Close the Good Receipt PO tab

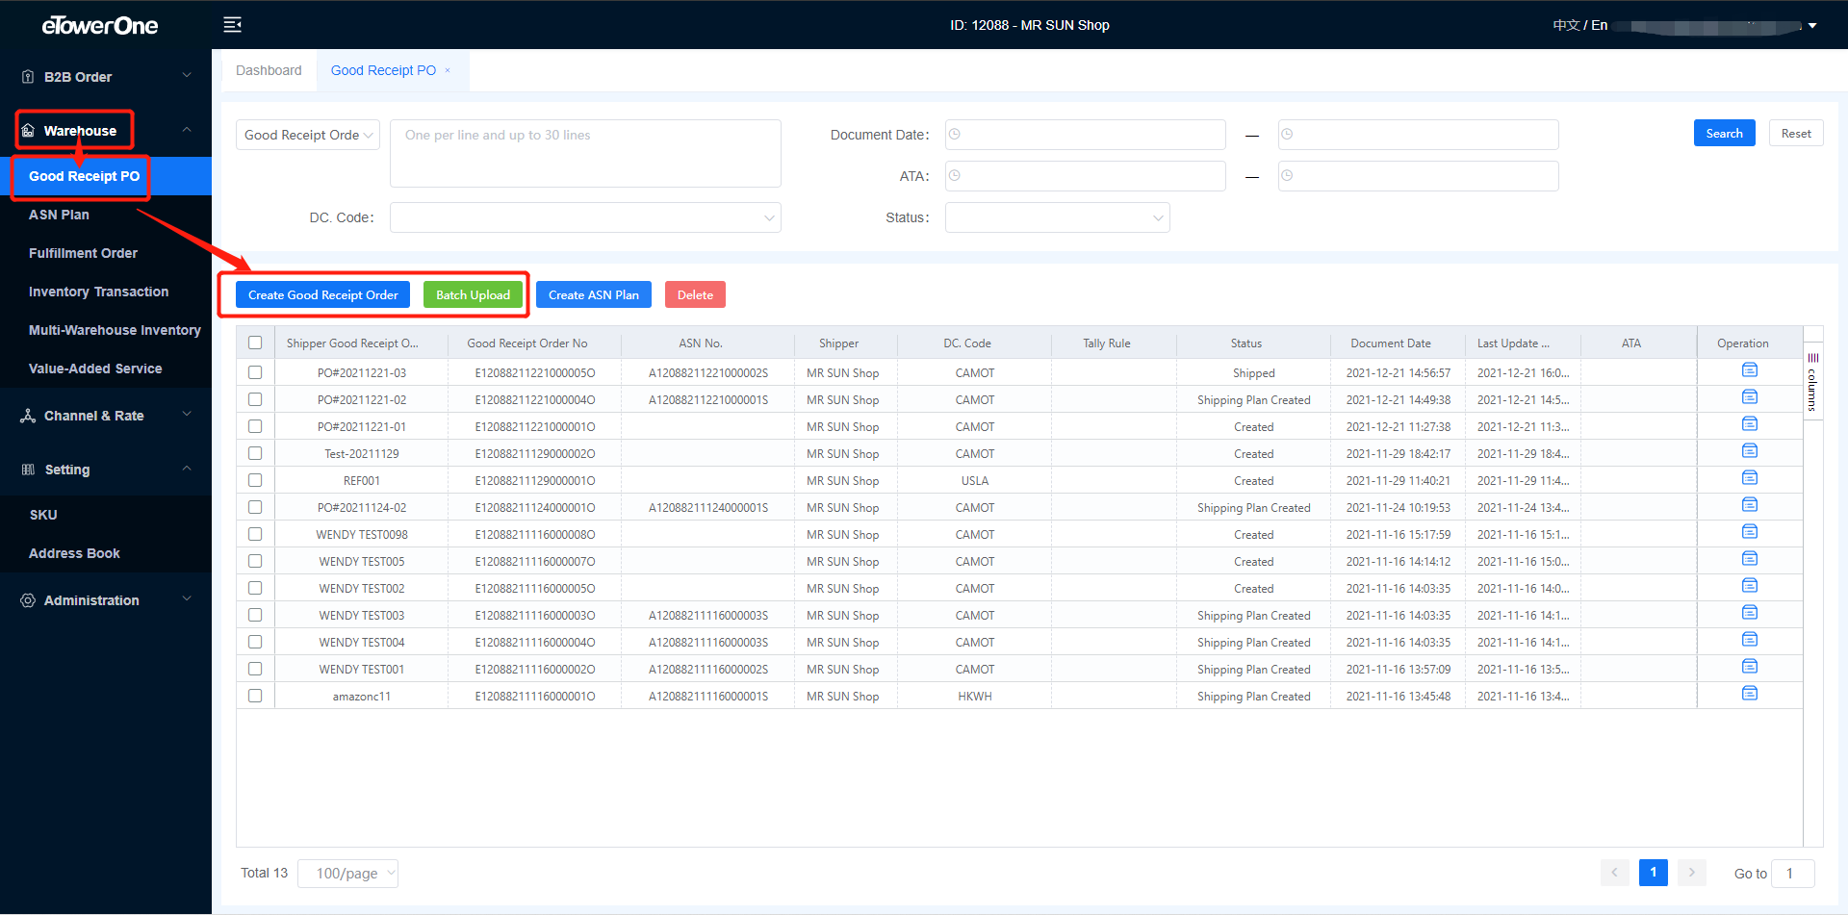(448, 70)
